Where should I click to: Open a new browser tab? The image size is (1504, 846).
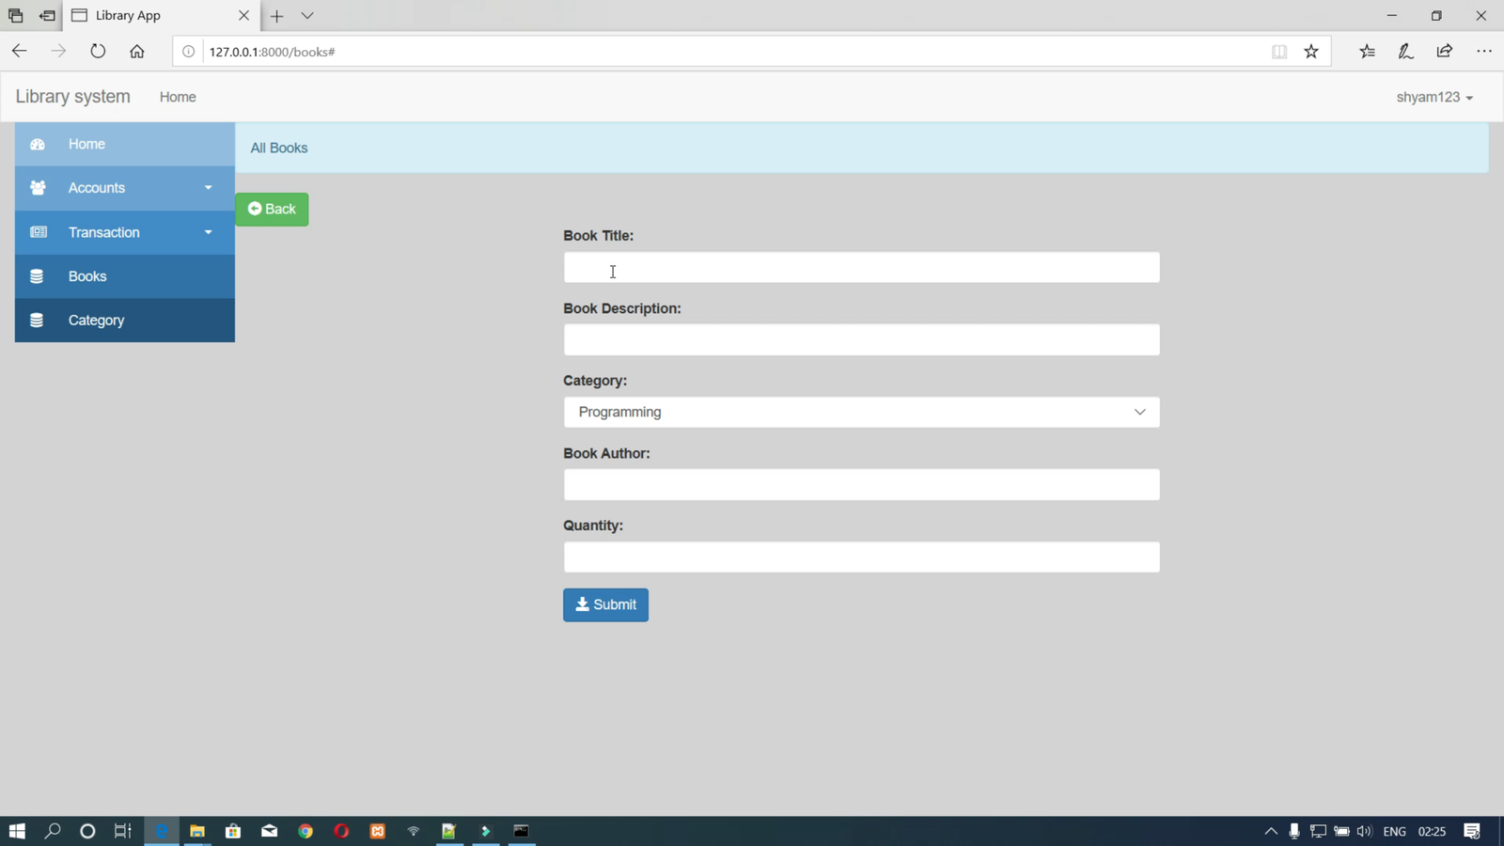277,16
